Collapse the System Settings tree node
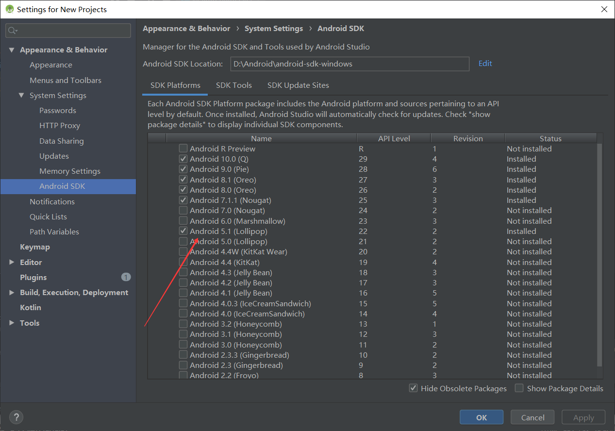The height and width of the screenshot is (431, 615). coord(21,96)
